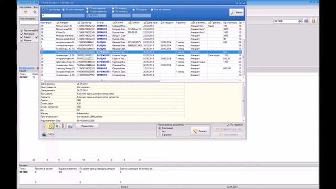Click the tools icon under Настройки in main window
Viewport: 336px width, 189px height.
[26, 12]
